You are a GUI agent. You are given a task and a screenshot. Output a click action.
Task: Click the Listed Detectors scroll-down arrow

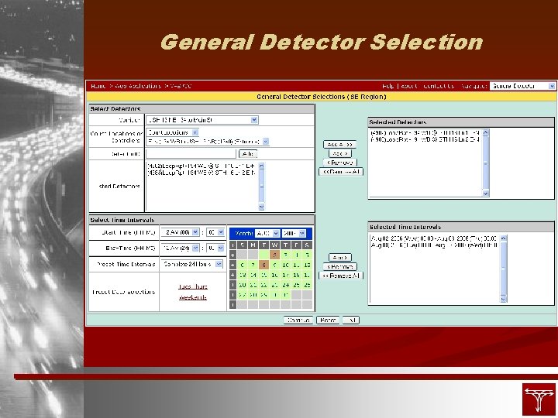coord(262,207)
